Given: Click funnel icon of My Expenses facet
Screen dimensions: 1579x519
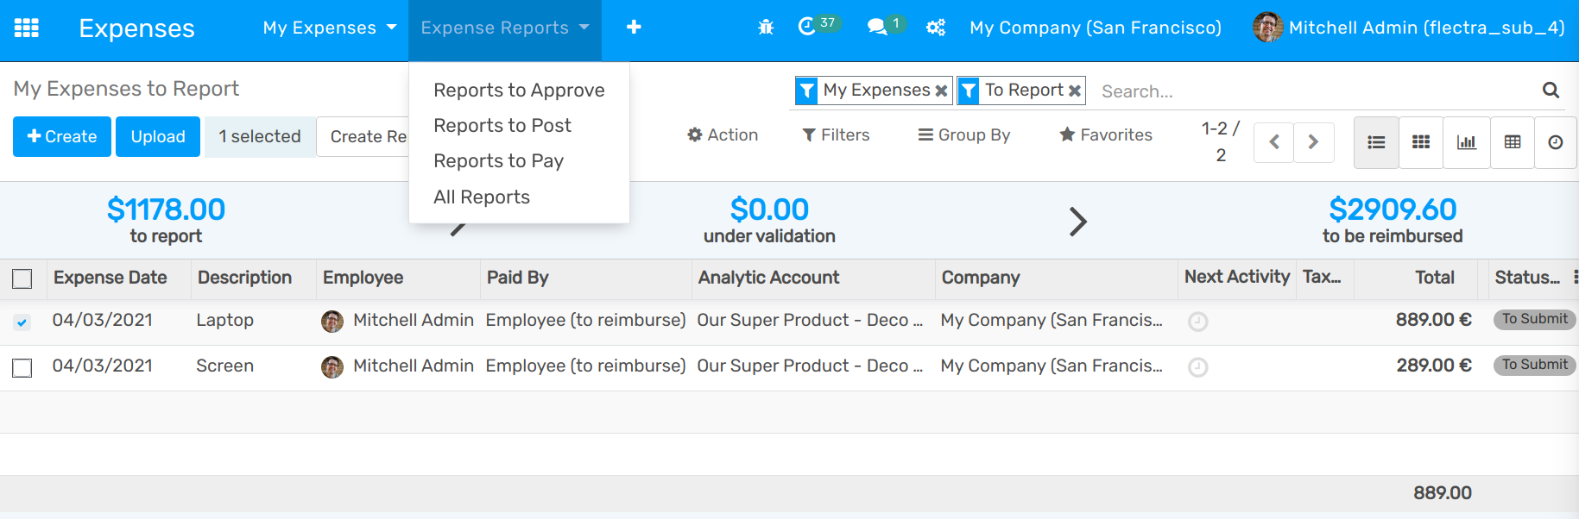Looking at the screenshot, I should tap(806, 91).
